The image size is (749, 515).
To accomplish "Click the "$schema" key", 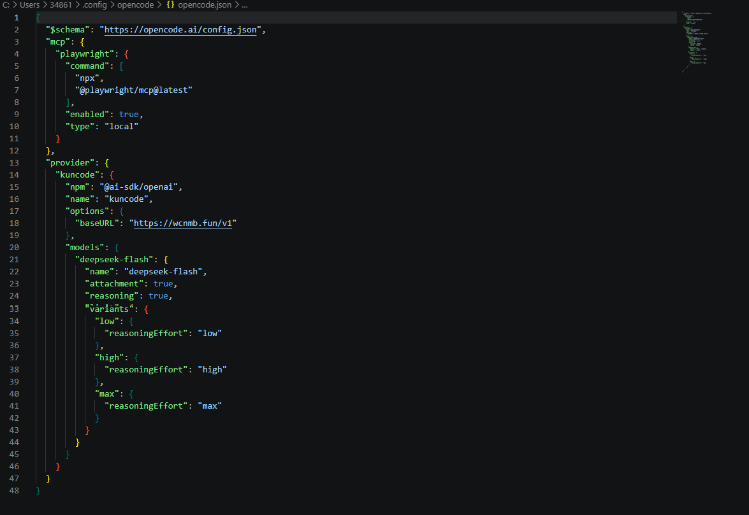I will pyautogui.click(x=68, y=29).
